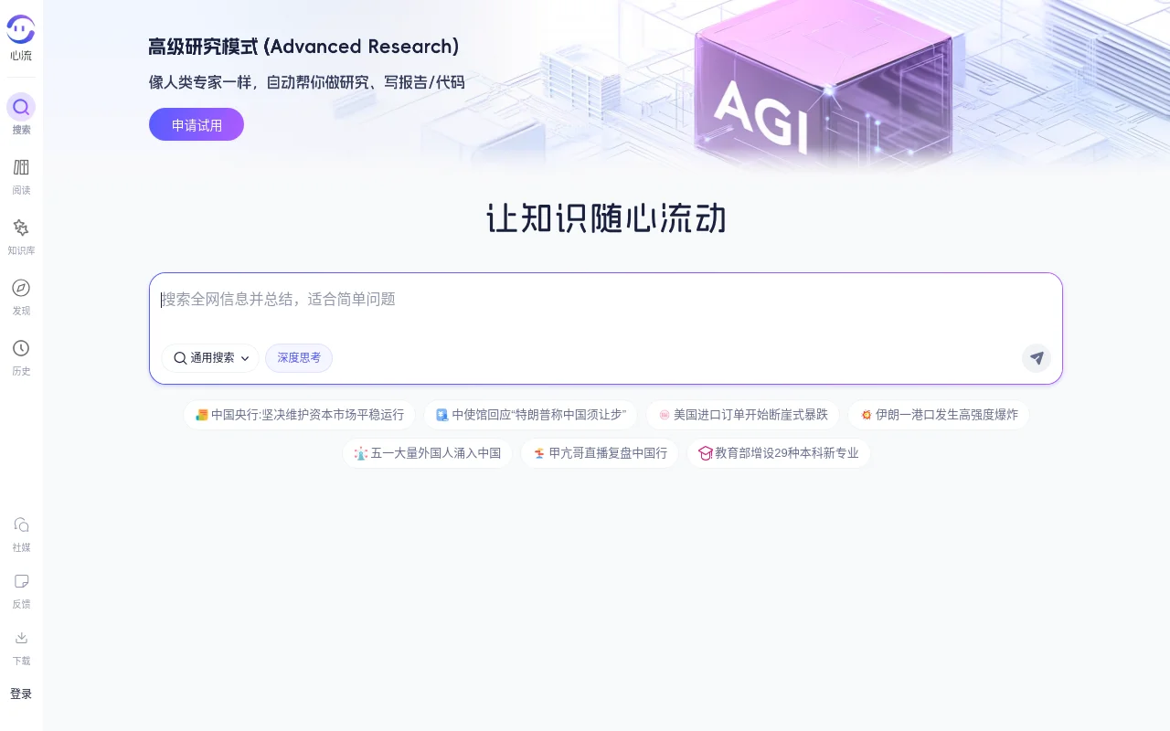Click the 教育部增设29种本科新专业 chip
This screenshot has height=731, width=1170.
tap(778, 452)
